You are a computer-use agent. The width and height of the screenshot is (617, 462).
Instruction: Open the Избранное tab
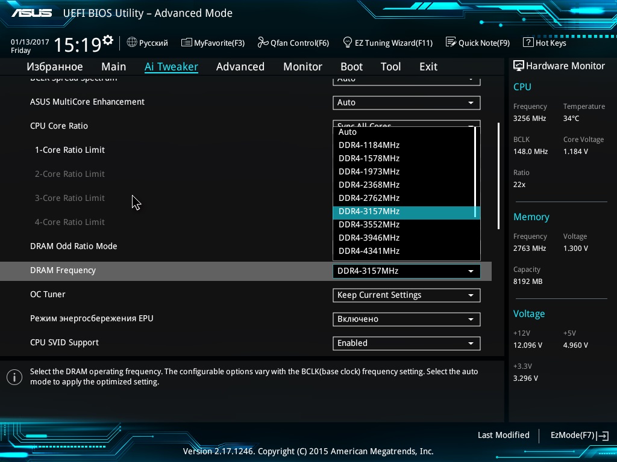(55, 66)
